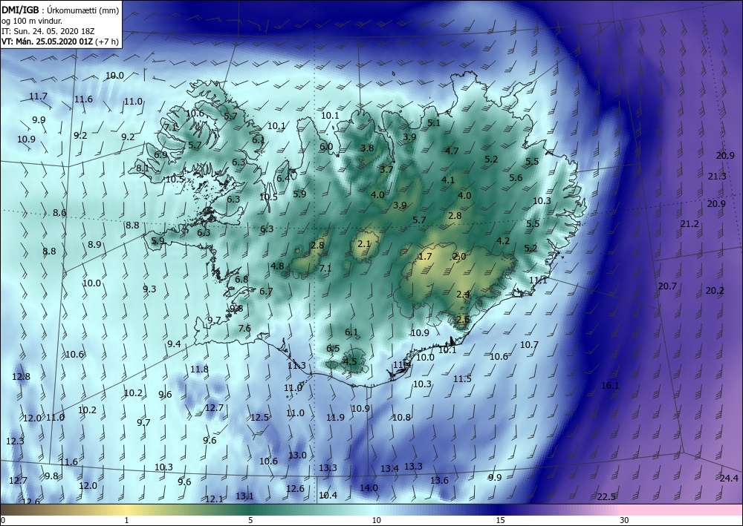Click the '1' tick on the color scale
Viewport: 743px width, 526px height.
pos(126,520)
